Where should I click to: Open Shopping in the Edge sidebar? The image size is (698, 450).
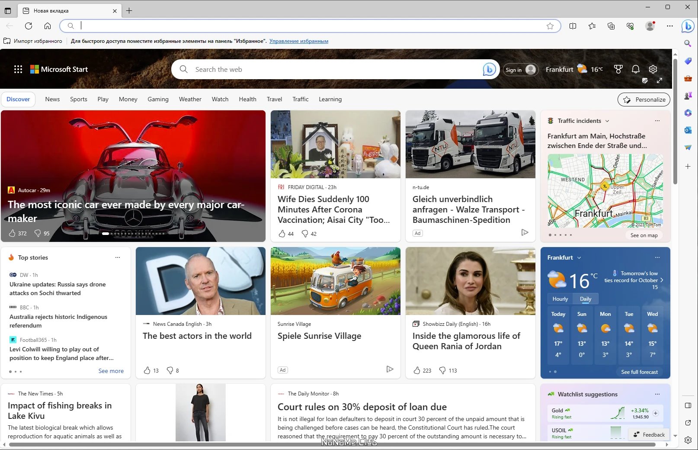click(688, 61)
